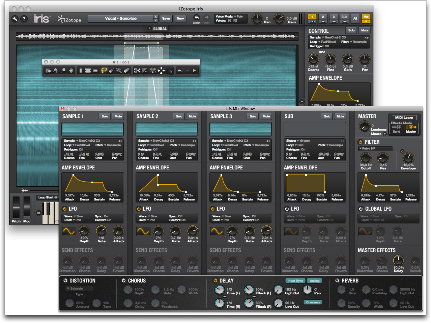The width and height of the screenshot is (431, 323).
Task: Open the Retro HP filter type dropdown
Action: click(375, 149)
